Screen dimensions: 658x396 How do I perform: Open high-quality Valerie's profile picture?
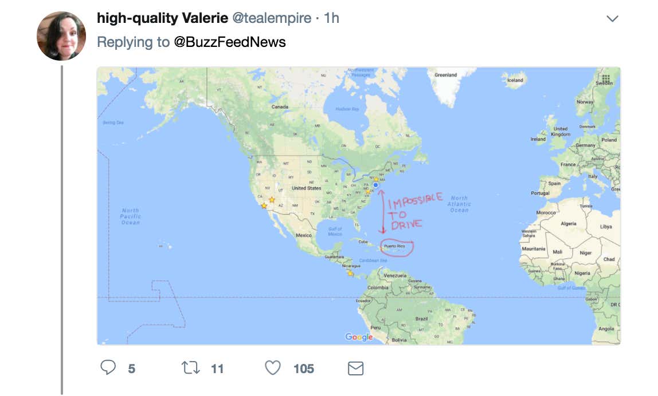(61, 36)
